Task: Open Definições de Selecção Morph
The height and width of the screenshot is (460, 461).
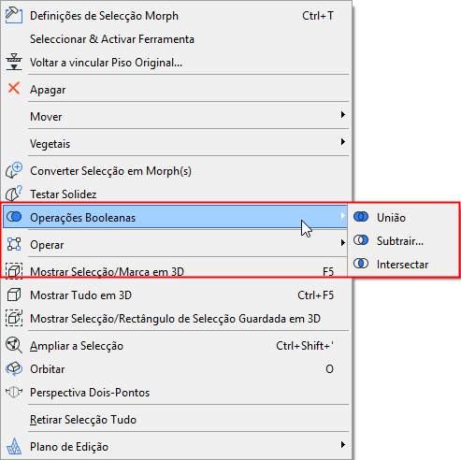Action: (176, 16)
